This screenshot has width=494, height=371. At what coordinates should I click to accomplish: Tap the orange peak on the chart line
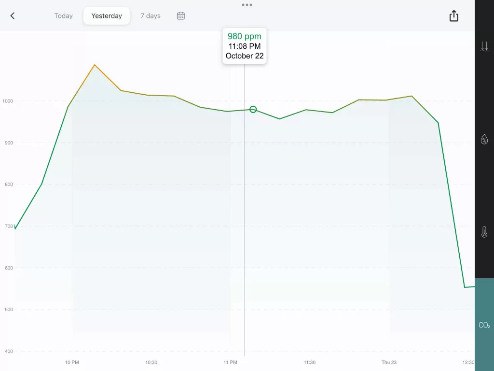tap(95, 65)
